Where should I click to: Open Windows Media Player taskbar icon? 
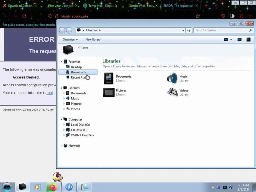(38, 187)
